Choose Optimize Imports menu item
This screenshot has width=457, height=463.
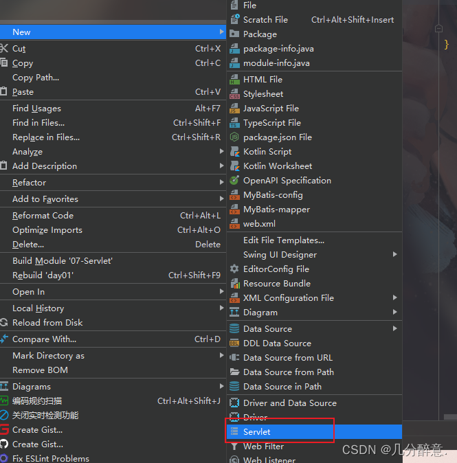(113, 230)
